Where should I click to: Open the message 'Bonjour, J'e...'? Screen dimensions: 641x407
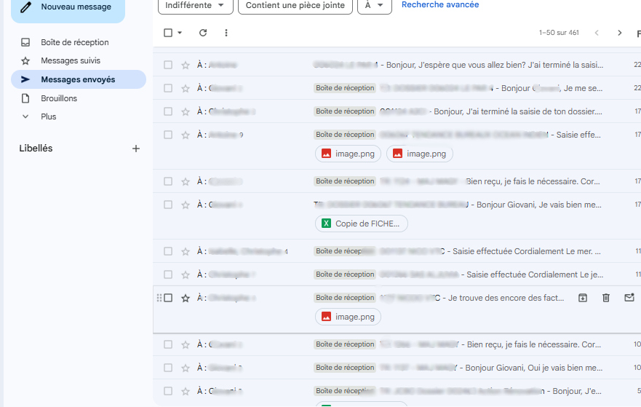(397, 391)
